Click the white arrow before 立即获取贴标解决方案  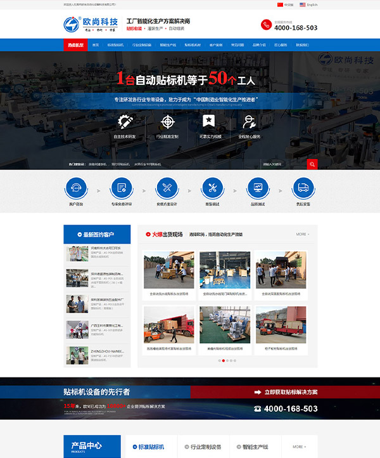point(258,392)
